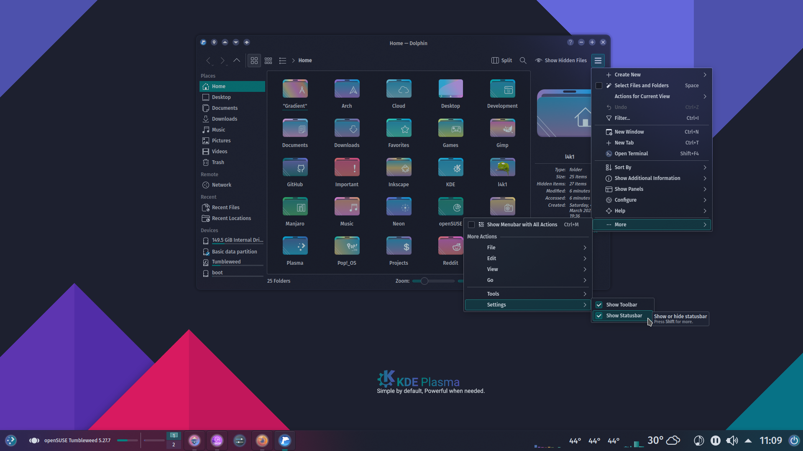Viewport: 803px width, 451px height.
Task: Open the GitHub folder
Action: tap(295, 173)
